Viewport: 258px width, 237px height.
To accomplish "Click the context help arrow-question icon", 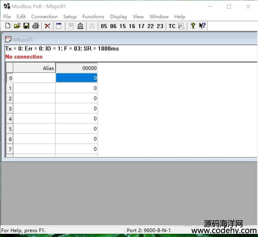I will point(202,26).
